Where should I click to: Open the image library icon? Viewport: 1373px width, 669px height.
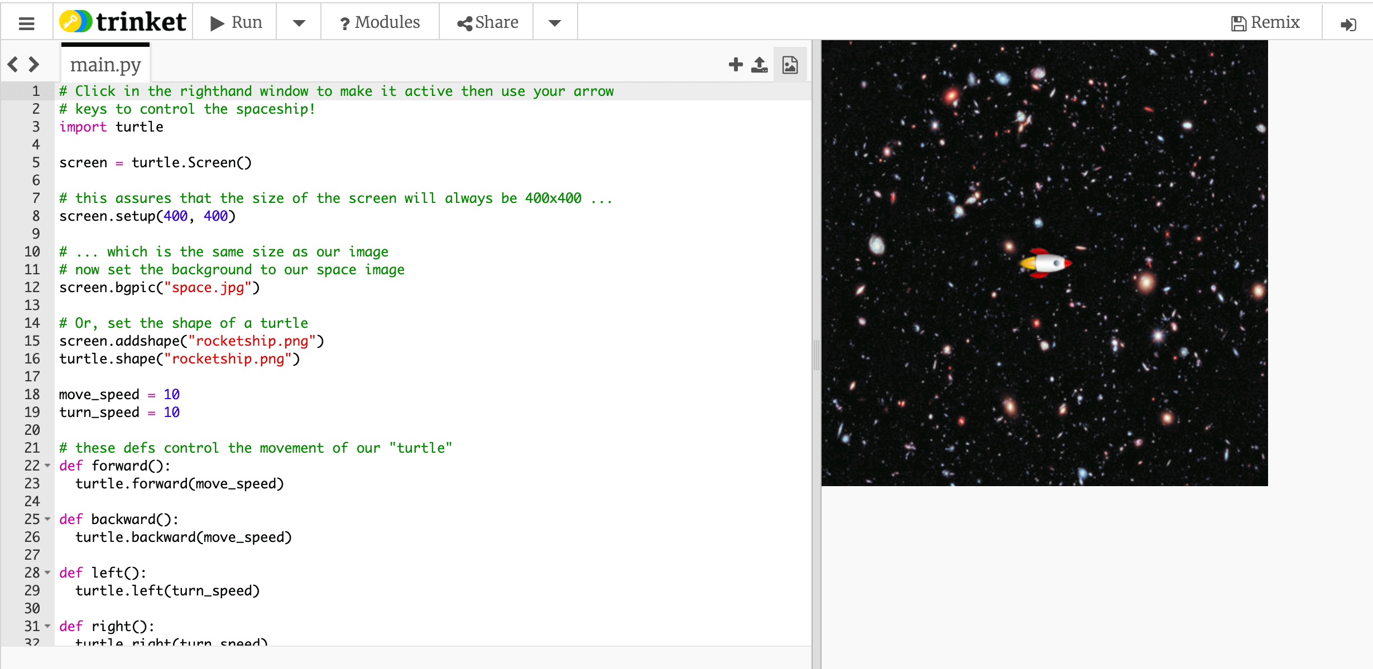[x=790, y=65]
